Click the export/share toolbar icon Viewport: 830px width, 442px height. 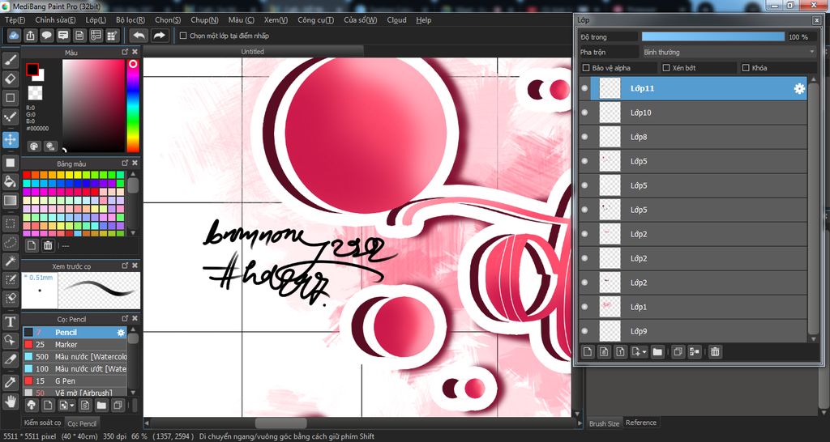pos(30,36)
